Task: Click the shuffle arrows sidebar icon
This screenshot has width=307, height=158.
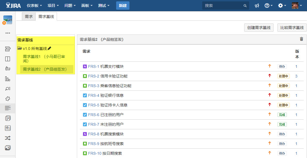Action: [x=8, y=138]
